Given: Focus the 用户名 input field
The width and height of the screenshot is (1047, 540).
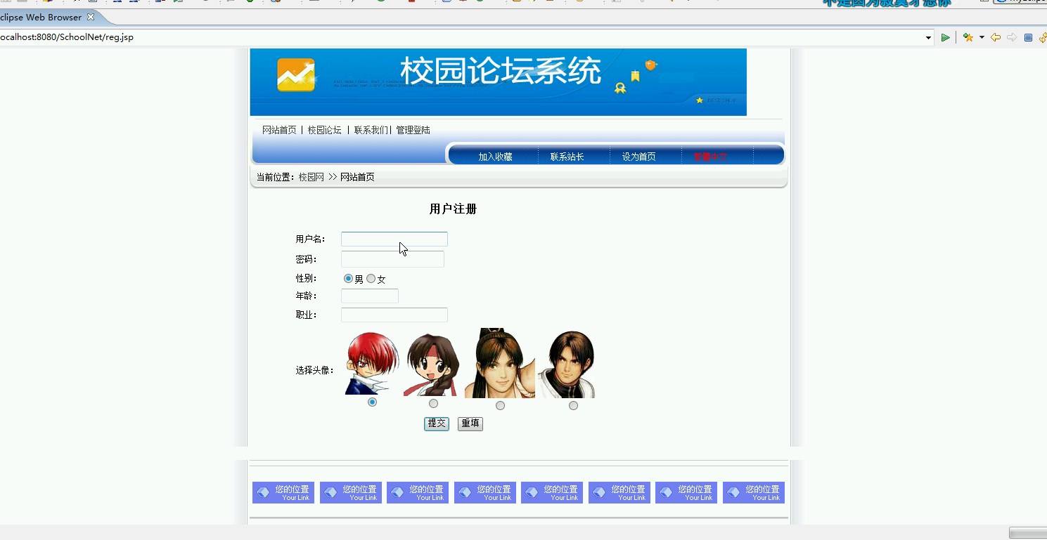Looking at the screenshot, I should click(394, 239).
